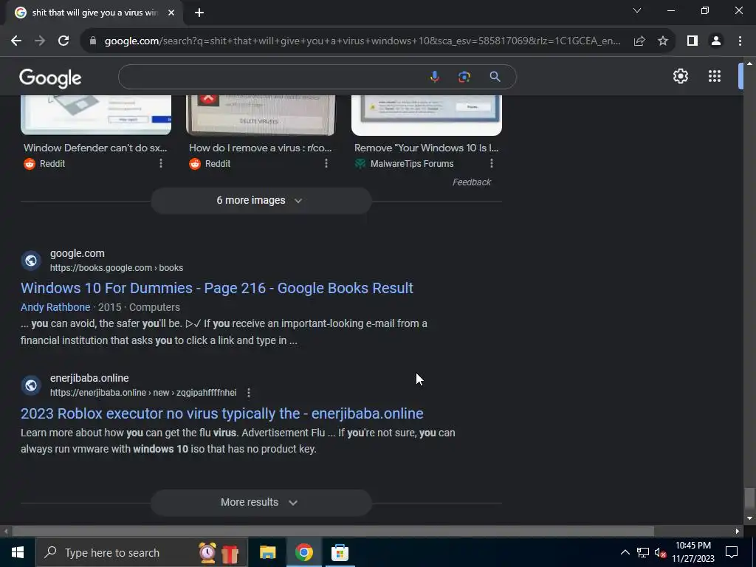Viewport: 756px width, 567px height.
Task: Click the taskbar clock showing 10:45 PM
Action: click(x=693, y=552)
